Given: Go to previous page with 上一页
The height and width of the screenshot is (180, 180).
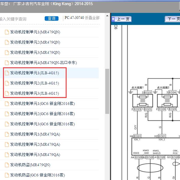Looking at the screenshot, I should pos(121,19).
